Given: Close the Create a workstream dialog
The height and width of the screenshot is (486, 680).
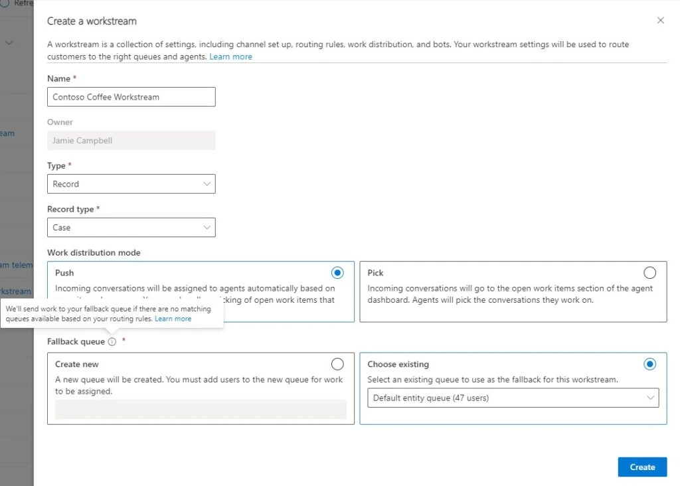Looking at the screenshot, I should point(661,21).
